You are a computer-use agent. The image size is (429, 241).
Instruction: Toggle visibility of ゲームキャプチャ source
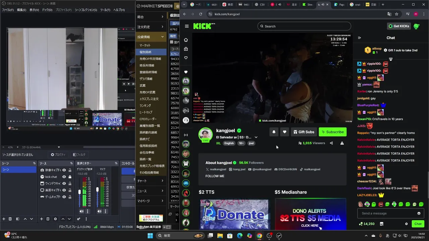64,197
